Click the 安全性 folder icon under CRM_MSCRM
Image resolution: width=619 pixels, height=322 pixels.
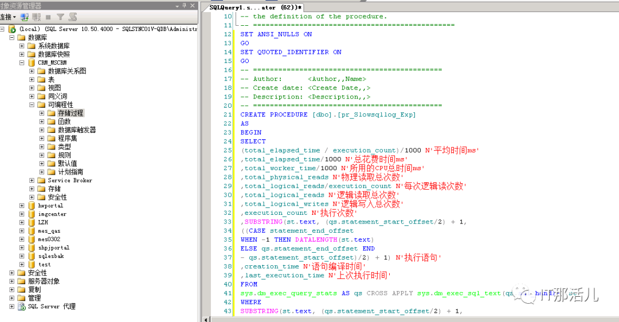tap(41, 197)
